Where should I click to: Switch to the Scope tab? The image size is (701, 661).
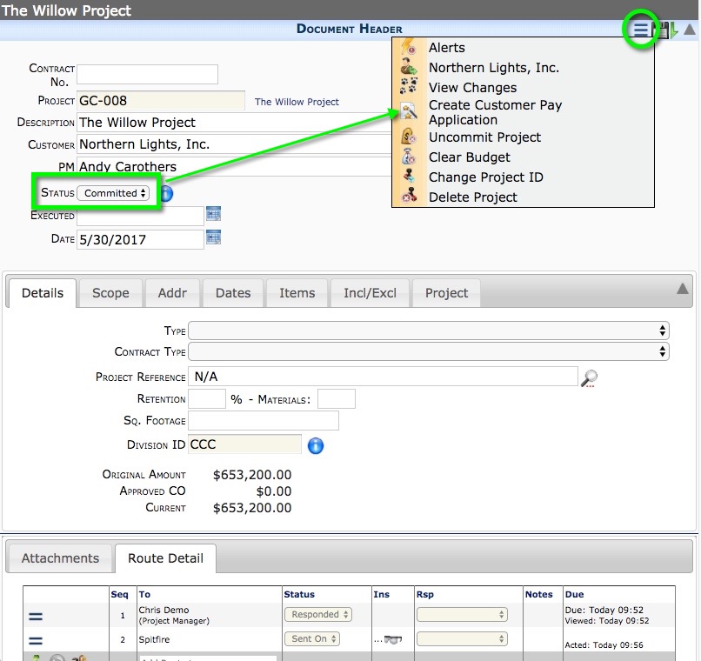[x=110, y=293]
